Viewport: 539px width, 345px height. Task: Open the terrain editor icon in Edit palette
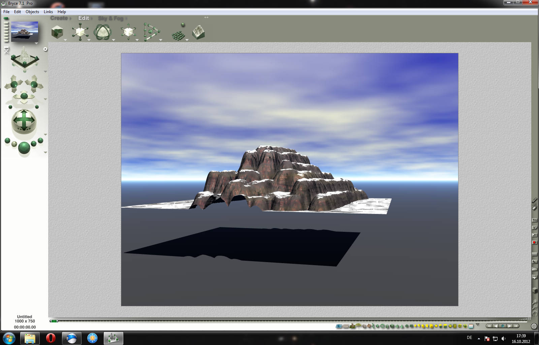(x=198, y=32)
